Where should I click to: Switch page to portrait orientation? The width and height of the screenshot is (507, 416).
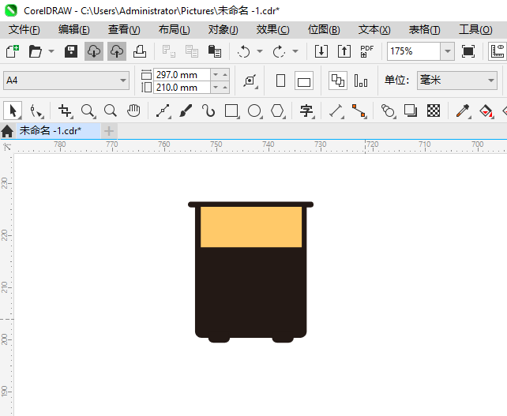[x=280, y=81]
